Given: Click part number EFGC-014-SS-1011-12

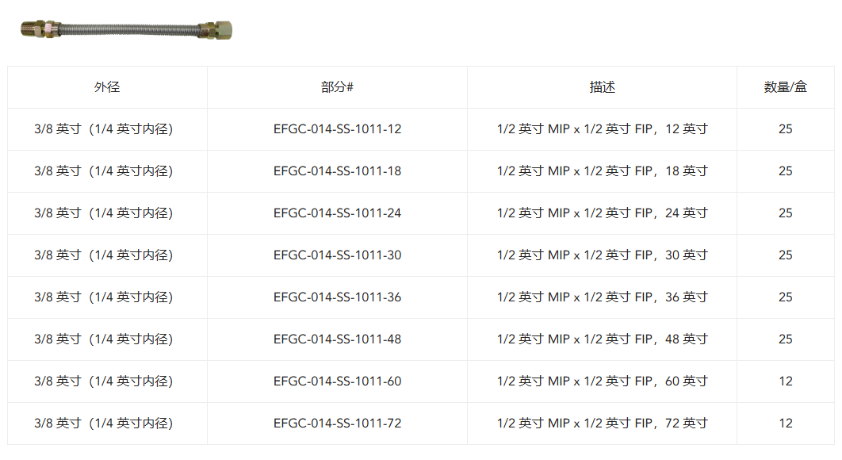Looking at the screenshot, I should (x=337, y=129).
